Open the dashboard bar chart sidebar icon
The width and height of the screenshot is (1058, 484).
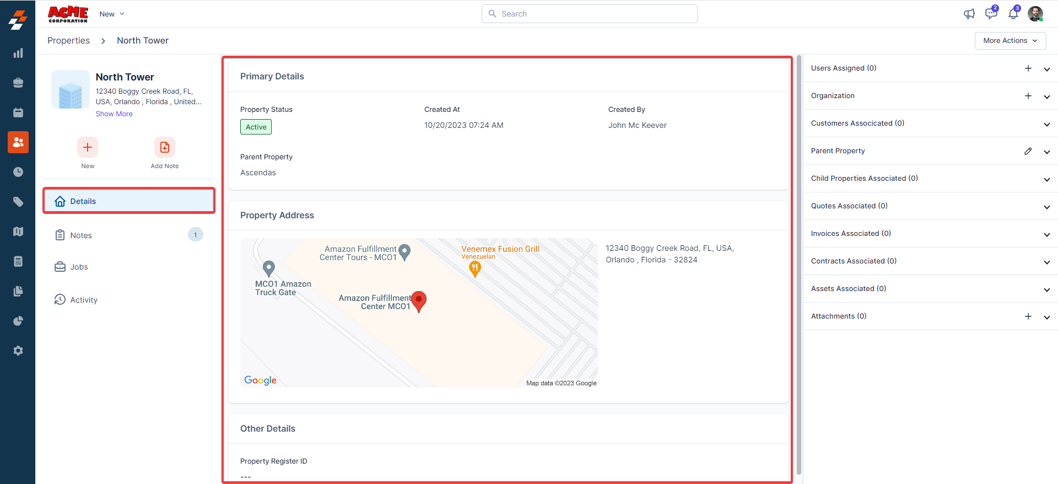tap(18, 53)
